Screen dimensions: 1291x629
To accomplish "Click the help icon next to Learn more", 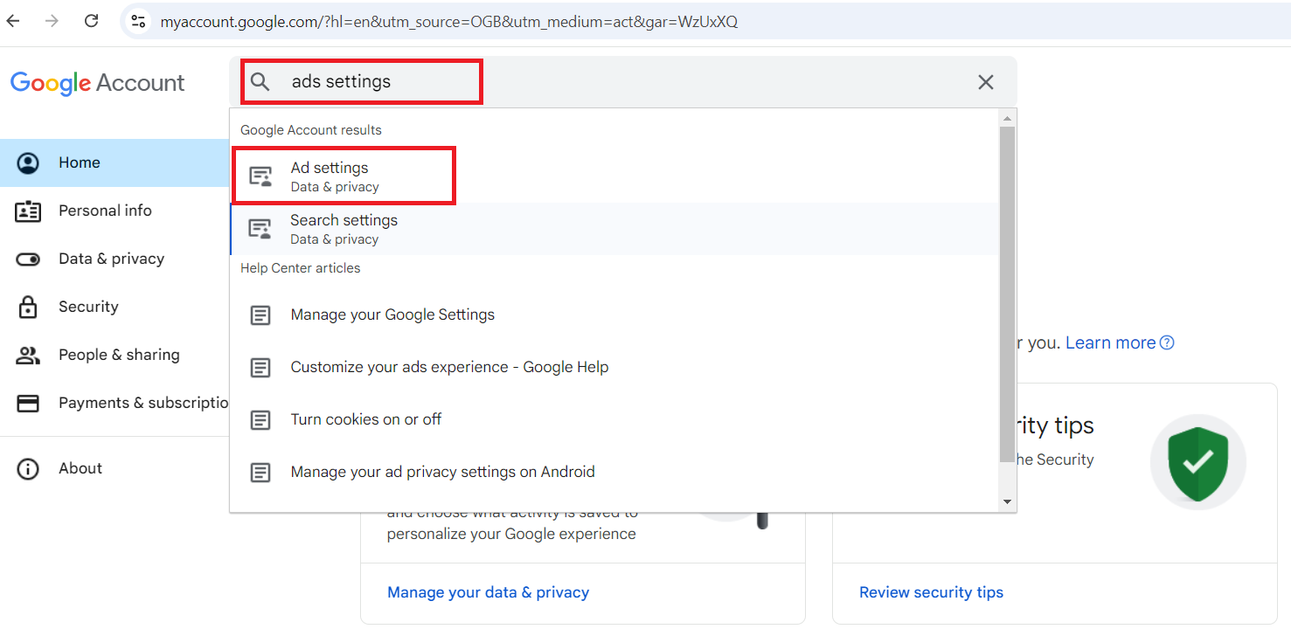I will 1167,342.
